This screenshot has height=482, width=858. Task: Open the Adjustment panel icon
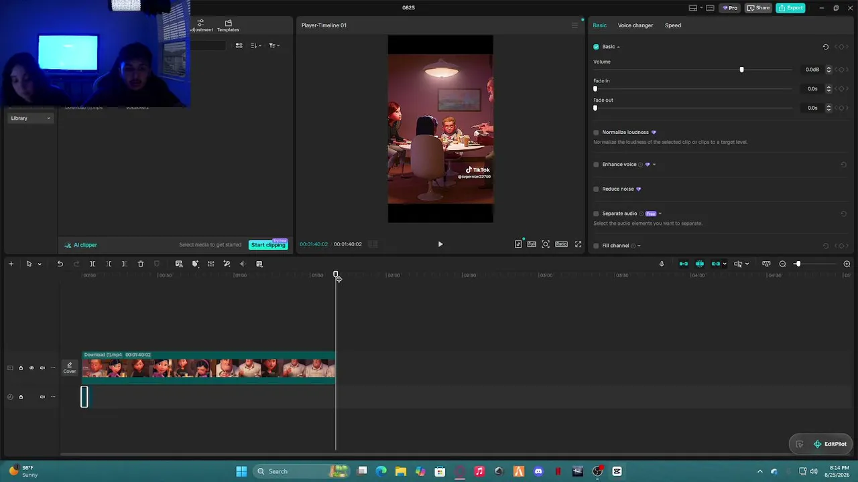coord(200,25)
